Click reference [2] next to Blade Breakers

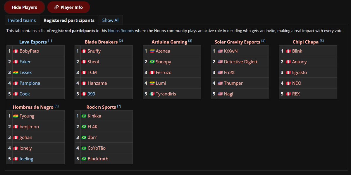click(121, 41)
